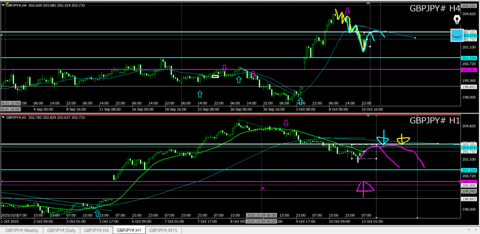This screenshot has height=234, width=480.
Task: Select magenta down arrow at H4 chart peak
Action: 347,10
